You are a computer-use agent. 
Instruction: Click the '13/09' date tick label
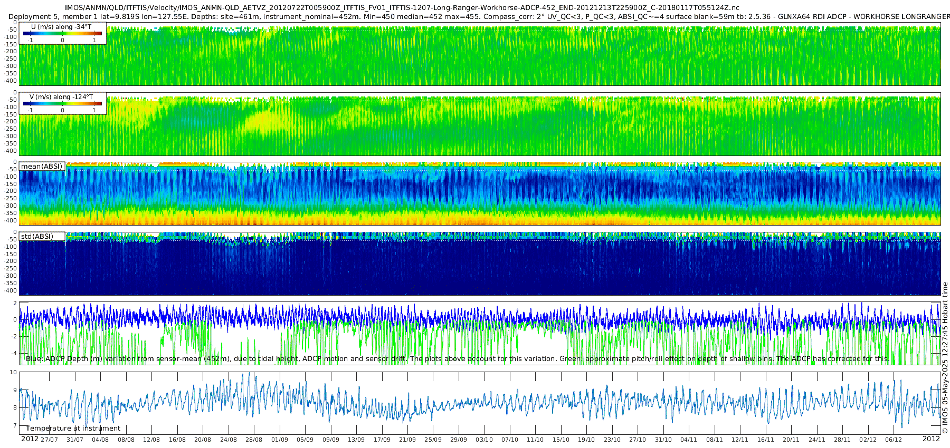click(x=356, y=440)
